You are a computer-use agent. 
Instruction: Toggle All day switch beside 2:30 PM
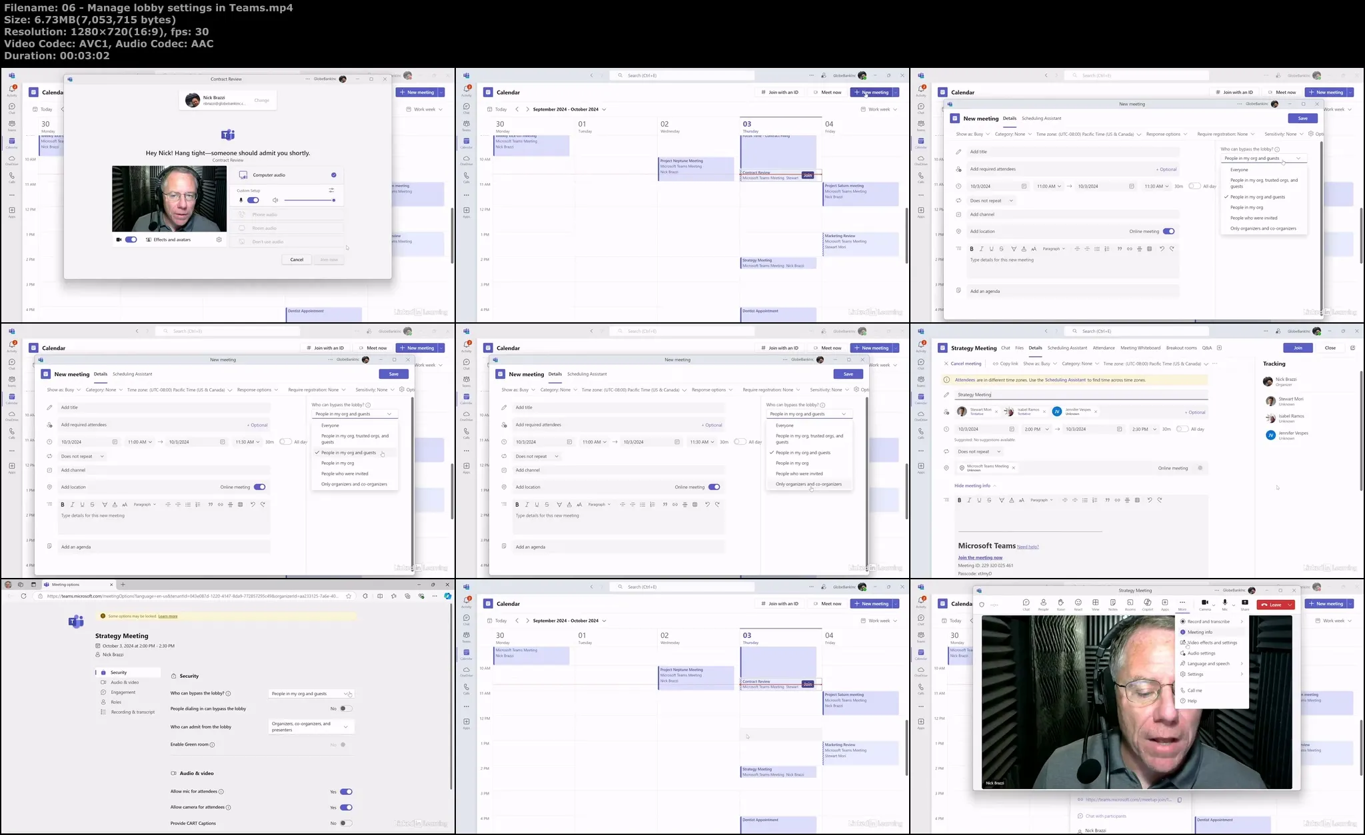tap(1182, 429)
